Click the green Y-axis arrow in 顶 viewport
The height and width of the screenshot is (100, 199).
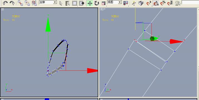tap(48, 24)
